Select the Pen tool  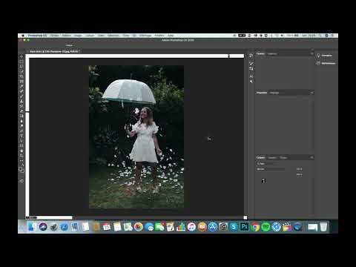pos(22,131)
